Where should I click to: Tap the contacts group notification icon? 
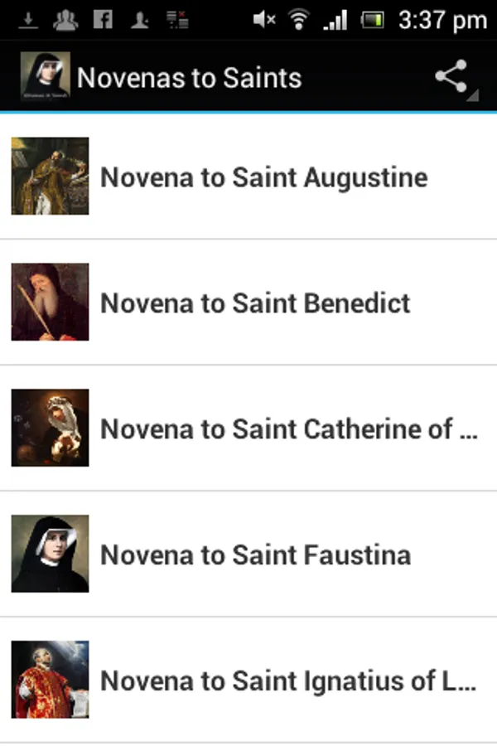(x=65, y=20)
